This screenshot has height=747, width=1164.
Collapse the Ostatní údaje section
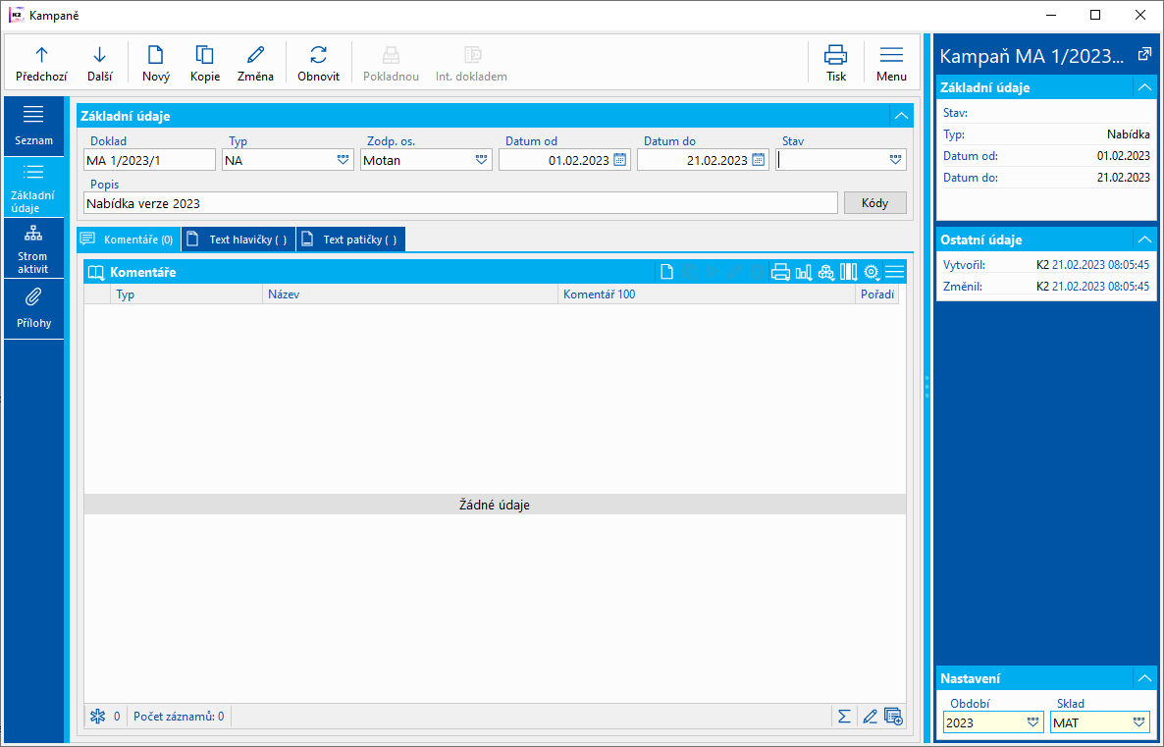[x=1144, y=240]
